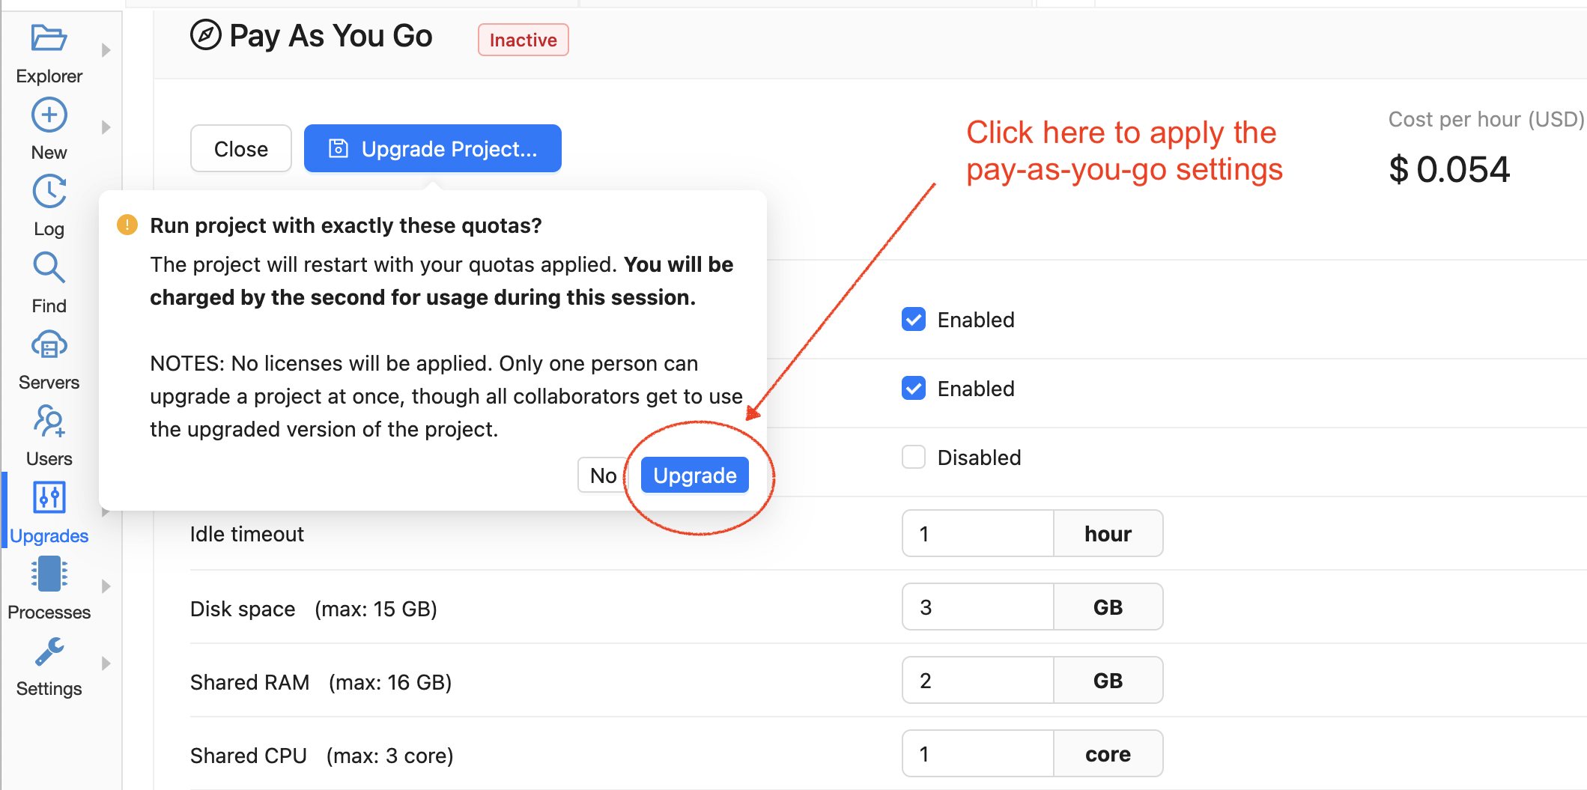Uncheck the second Enabled checkbox
1587x790 pixels.
pos(914,389)
